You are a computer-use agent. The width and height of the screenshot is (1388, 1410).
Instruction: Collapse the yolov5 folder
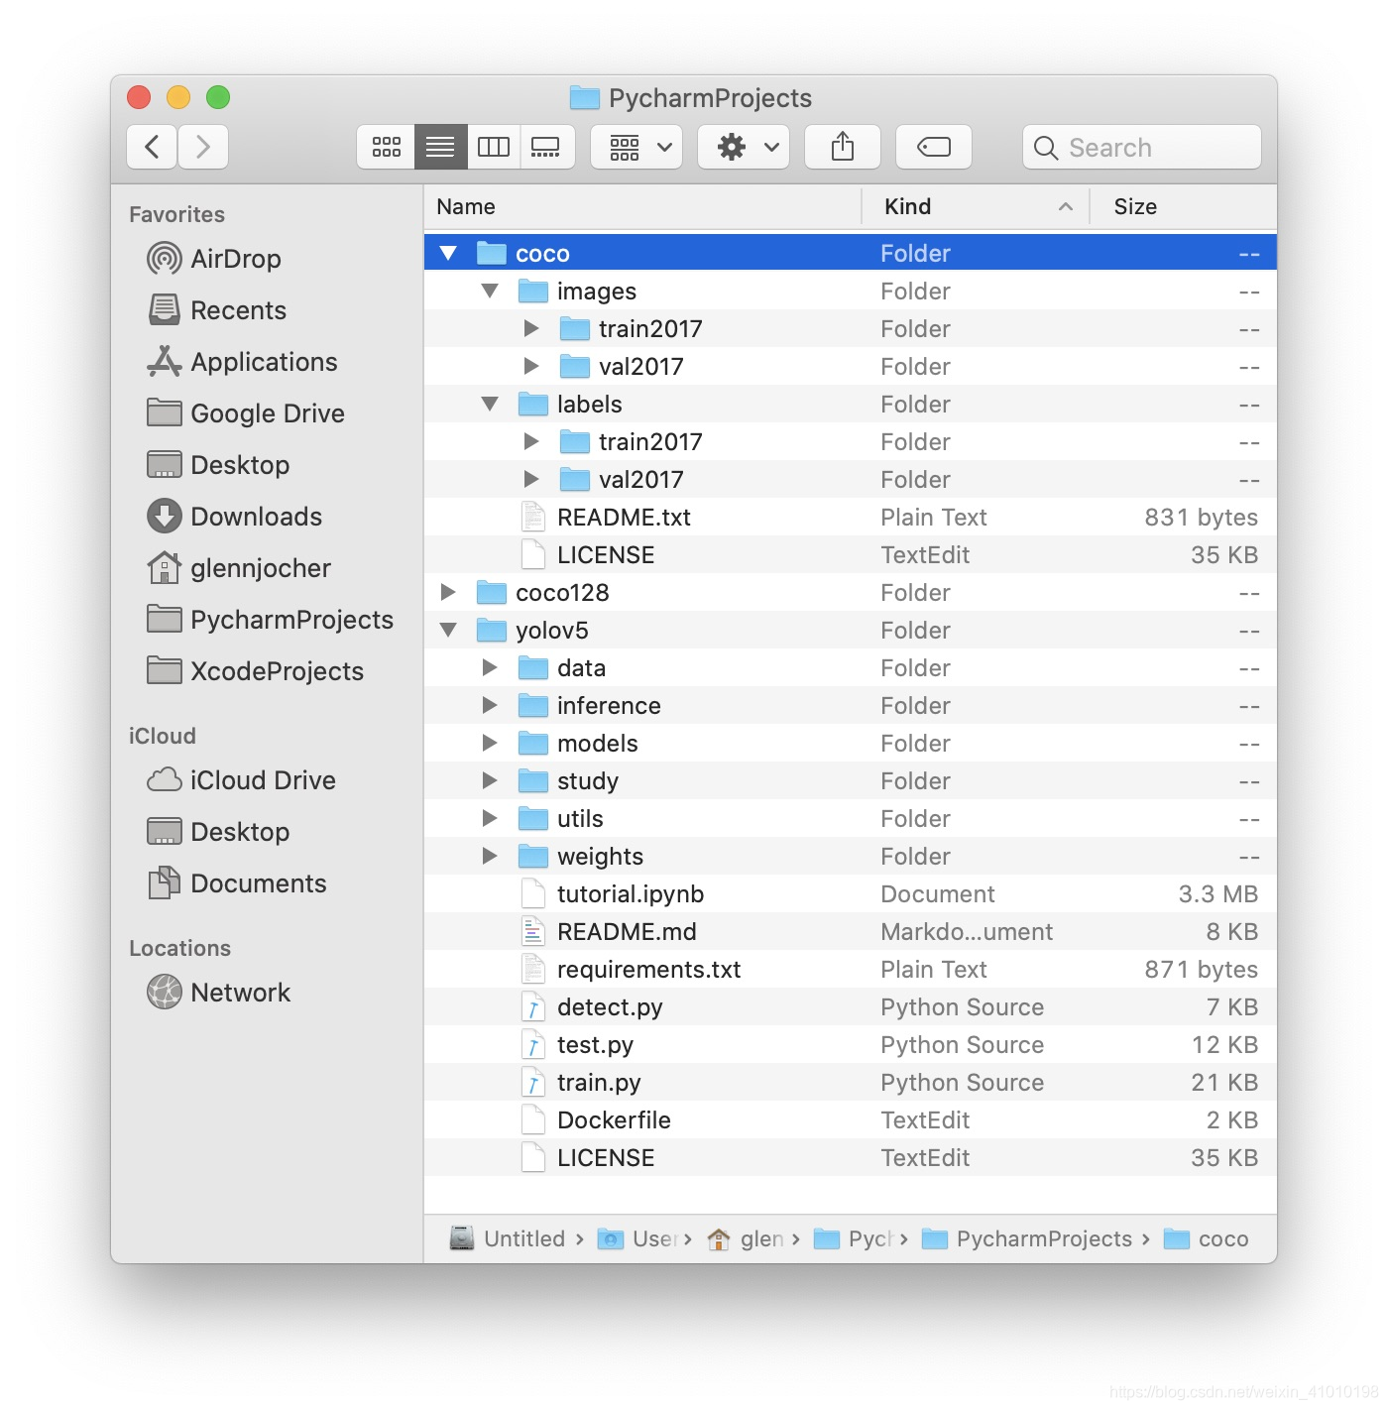[448, 631]
